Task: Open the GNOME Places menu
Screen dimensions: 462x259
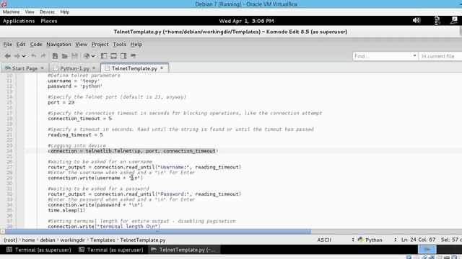Action: (49, 21)
